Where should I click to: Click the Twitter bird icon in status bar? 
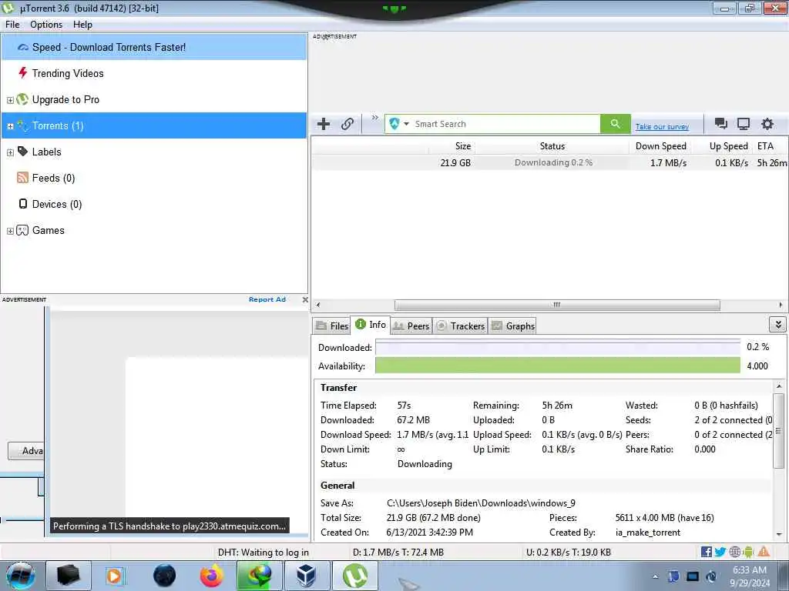coord(720,552)
